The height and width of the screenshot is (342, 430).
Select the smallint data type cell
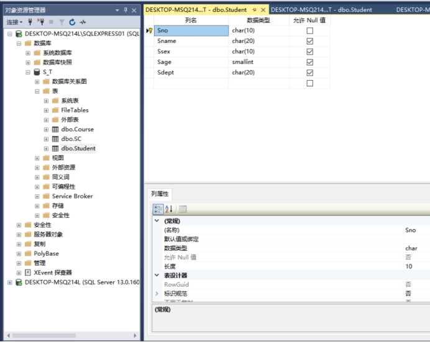pos(258,62)
